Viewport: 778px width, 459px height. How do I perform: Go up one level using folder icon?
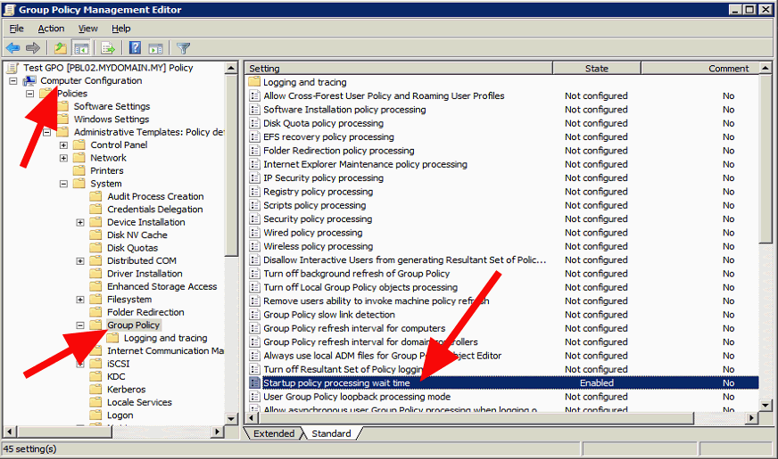coord(60,48)
